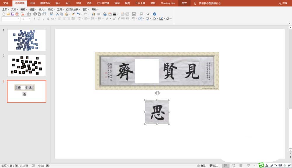292x168 pixels.
Task: Copy the selected picture
Action: point(62,14)
